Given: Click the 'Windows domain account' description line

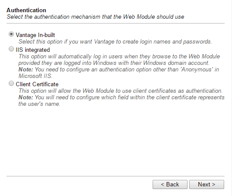Looking at the screenshot, I should 114,63.
